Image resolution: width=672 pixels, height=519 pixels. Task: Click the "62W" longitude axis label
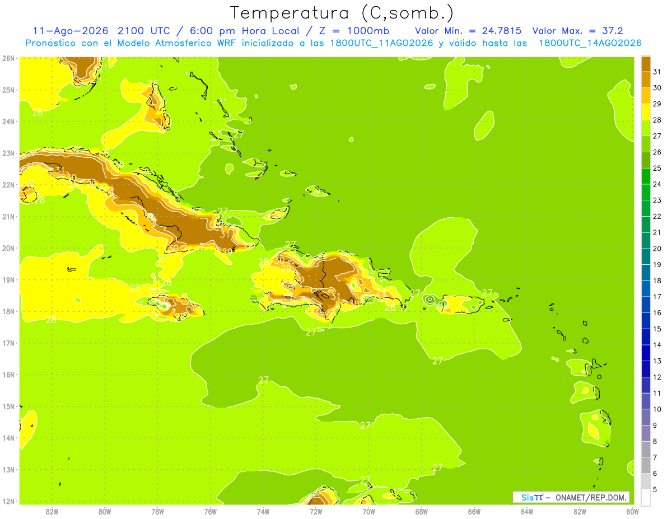click(580, 512)
